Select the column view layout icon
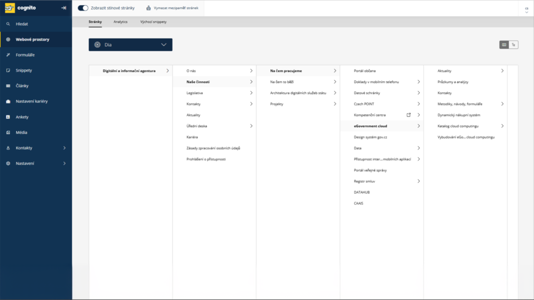Screen dimensions: 534x300 [504, 45]
